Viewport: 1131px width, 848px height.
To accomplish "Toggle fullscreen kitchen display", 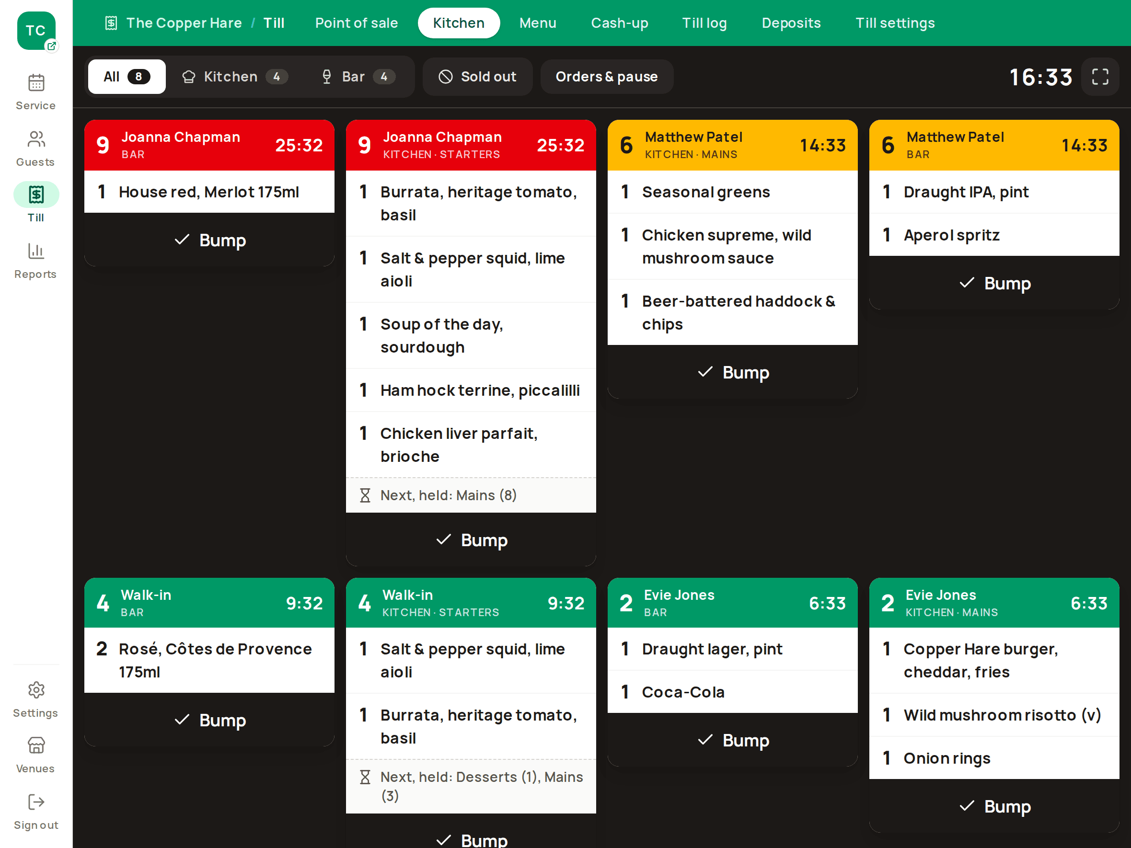I will pos(1100,77).
